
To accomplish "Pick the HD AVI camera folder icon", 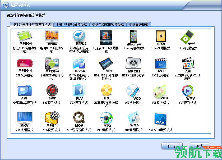I will click(25, 92).
